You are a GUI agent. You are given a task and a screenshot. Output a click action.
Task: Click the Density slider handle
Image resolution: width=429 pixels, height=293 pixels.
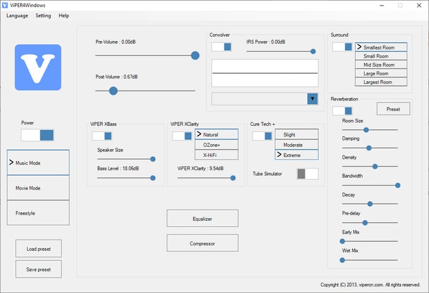pyautogui.click(x=375, y=166)
